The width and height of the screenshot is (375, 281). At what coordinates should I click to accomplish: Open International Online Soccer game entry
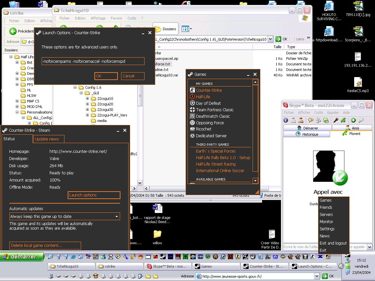(220, 171)
